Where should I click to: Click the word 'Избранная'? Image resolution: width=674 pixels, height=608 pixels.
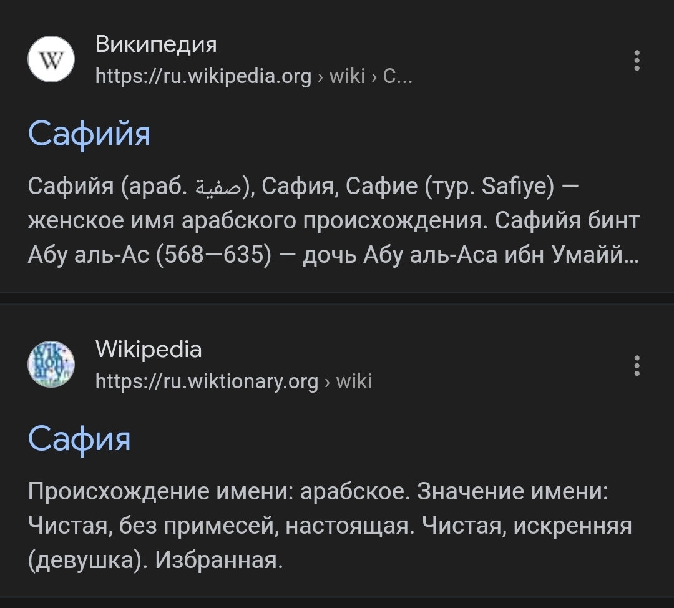[x=218, y=559]
